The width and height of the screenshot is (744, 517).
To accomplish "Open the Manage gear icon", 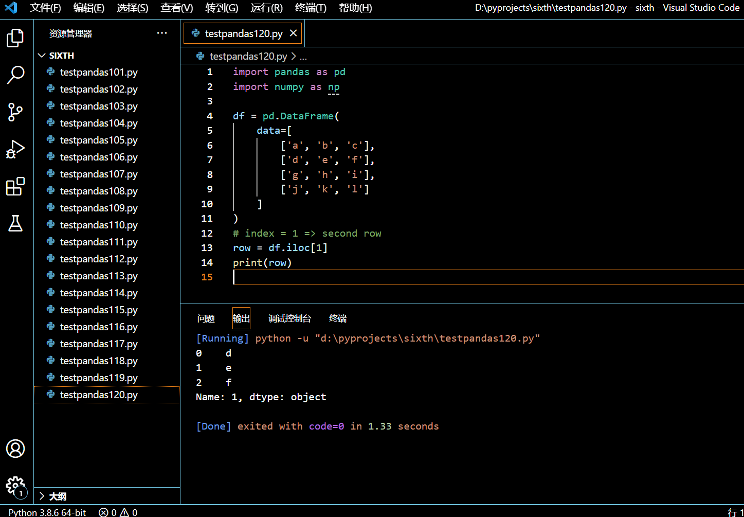I will pos(15,486).
